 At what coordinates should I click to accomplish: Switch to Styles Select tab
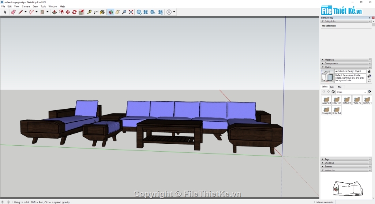point(324,87)
